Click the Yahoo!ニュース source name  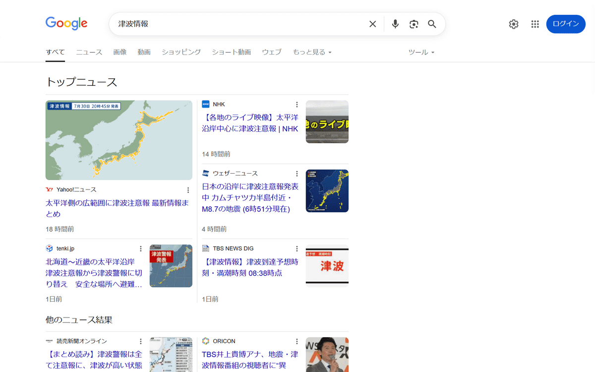(x=76, y=190)
